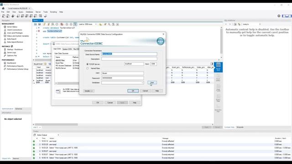The image size is (292, 164).
Task: Select the TCP/IP Server radio button
Action: point(87,64)
